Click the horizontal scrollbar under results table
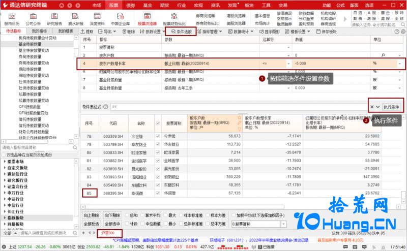Screen dimensions: 407x251 185,207
